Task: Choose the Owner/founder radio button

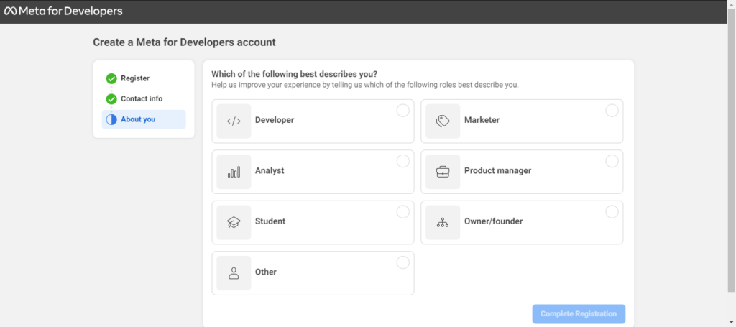Action: point(612,211)
